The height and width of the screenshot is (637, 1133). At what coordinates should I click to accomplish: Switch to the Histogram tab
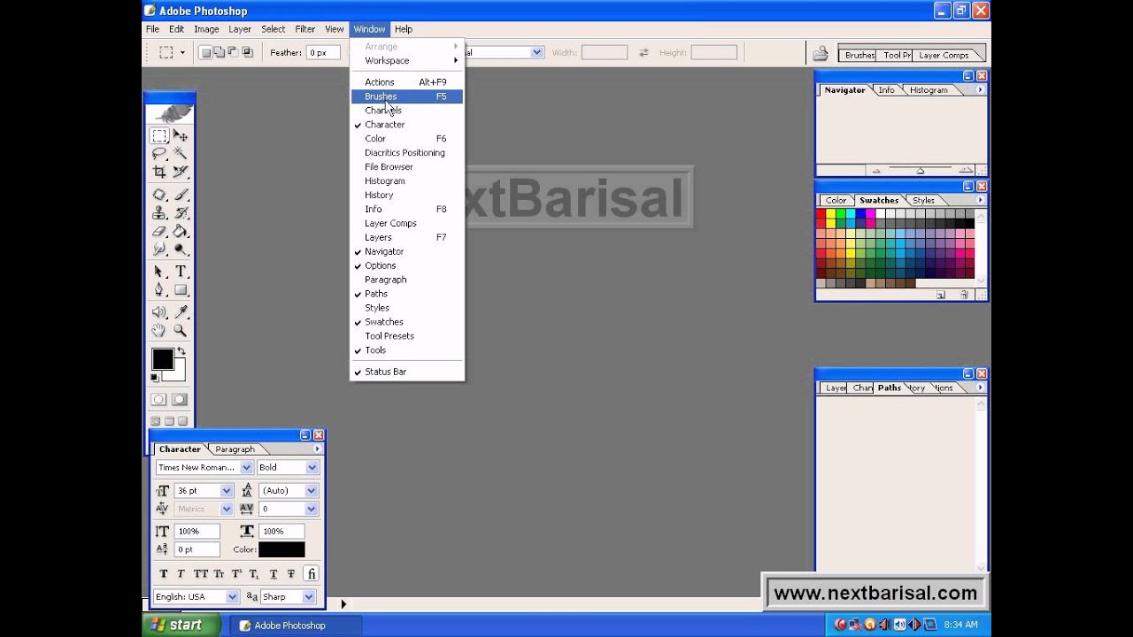click(x=929, y=90)
